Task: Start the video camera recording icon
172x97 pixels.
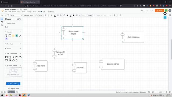Action: click(x=152, y=11)
